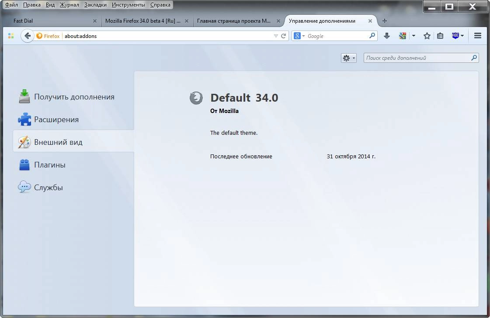The image size is (490, 318).
Task: Open the URL history dropdown arrow
Action: (x=276, y=36)
